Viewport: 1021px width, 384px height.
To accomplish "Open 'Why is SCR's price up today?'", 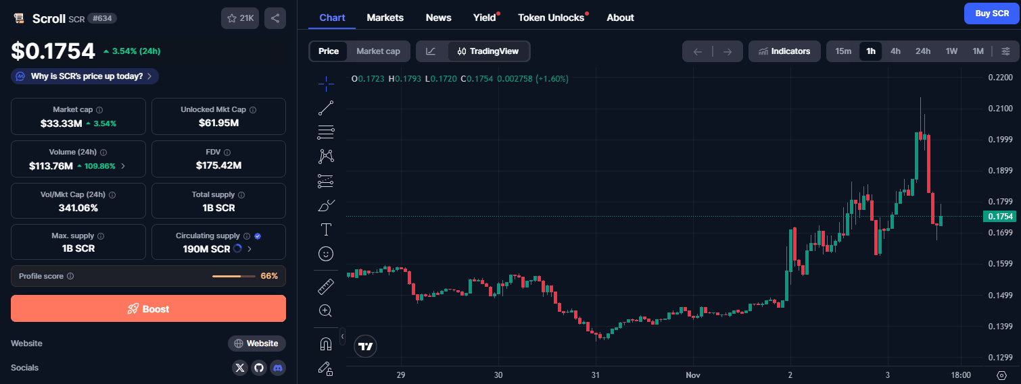I will [85, 76].
